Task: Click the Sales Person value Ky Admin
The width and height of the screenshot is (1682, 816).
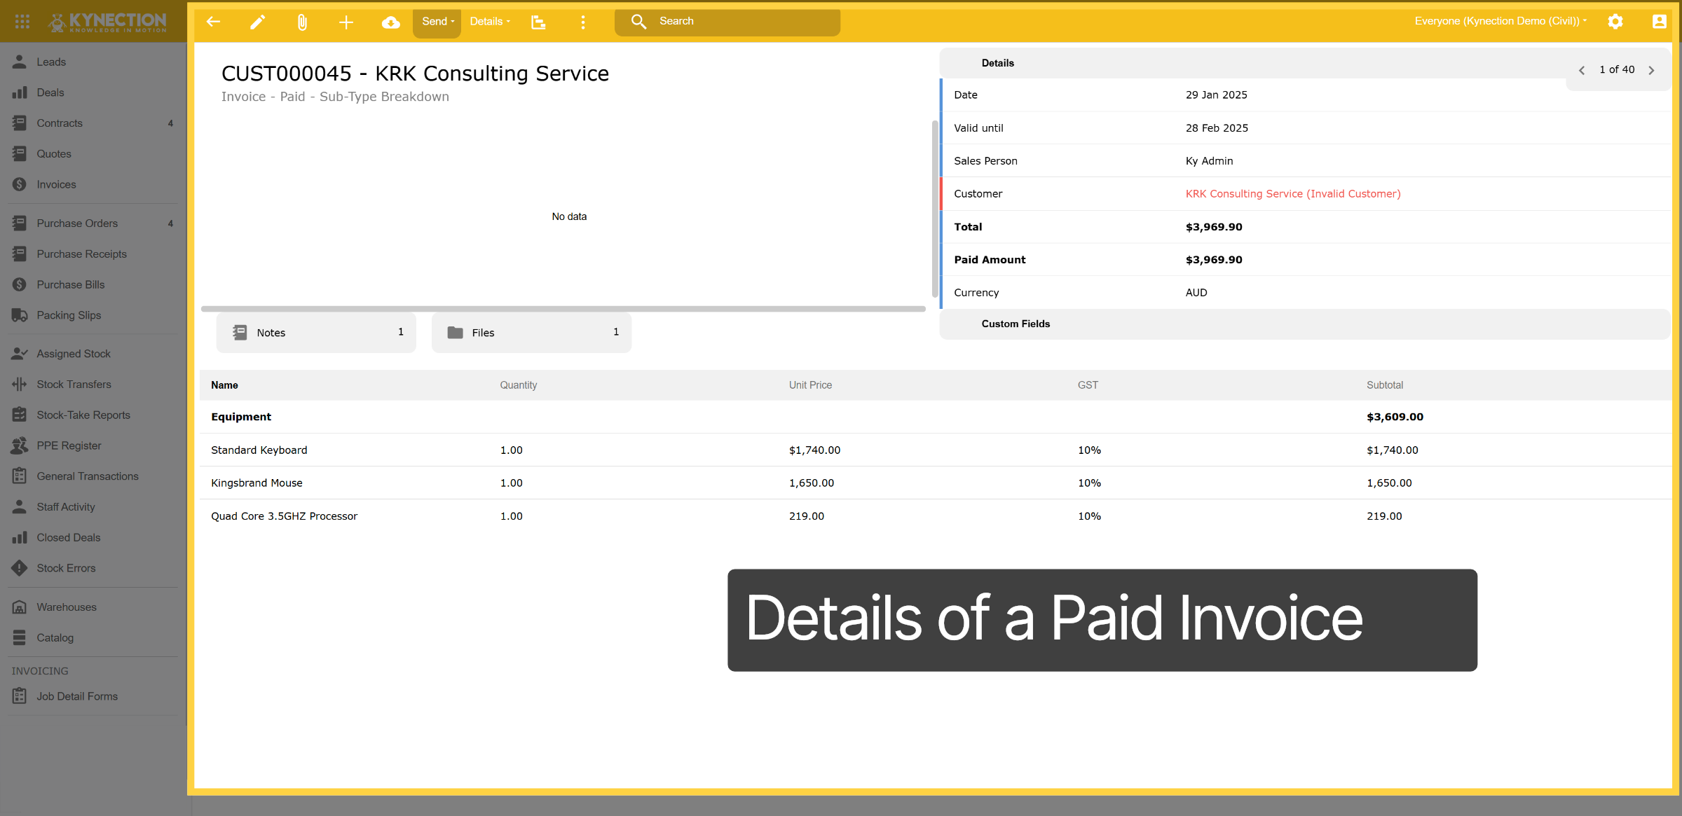Action: point(1209,161)
